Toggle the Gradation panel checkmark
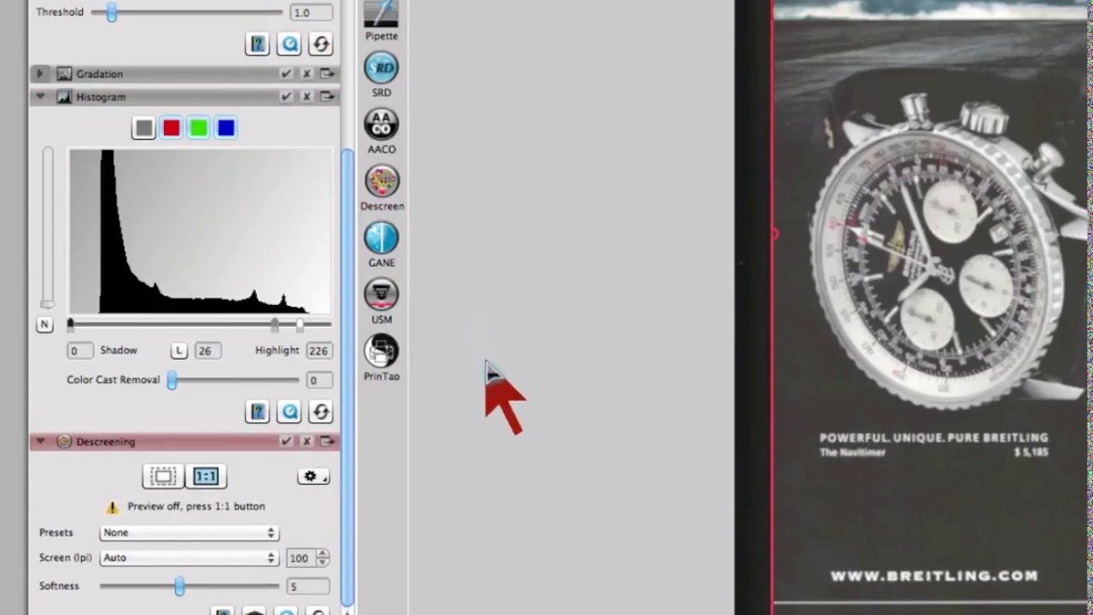This screenshot has width=1093, height=615. coord(286,74)
